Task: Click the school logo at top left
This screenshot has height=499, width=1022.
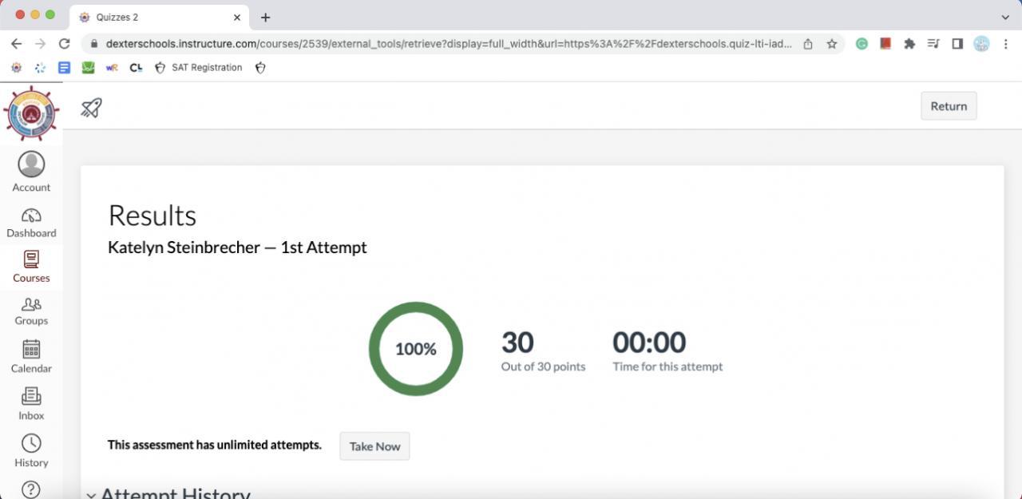Action: tap(31, 114)
